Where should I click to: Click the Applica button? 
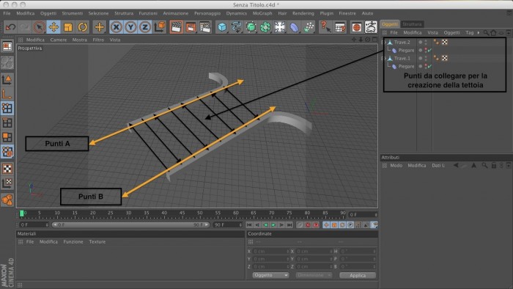(358, 275)
